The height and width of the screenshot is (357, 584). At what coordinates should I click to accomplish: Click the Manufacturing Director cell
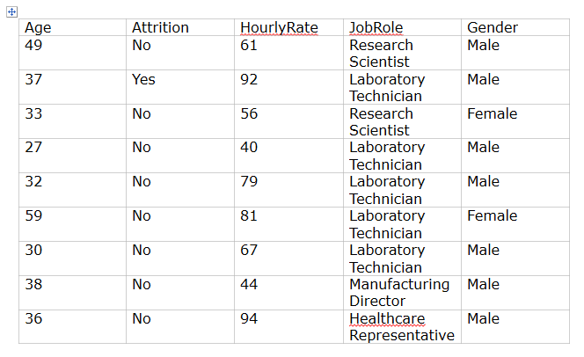point(398,293)
